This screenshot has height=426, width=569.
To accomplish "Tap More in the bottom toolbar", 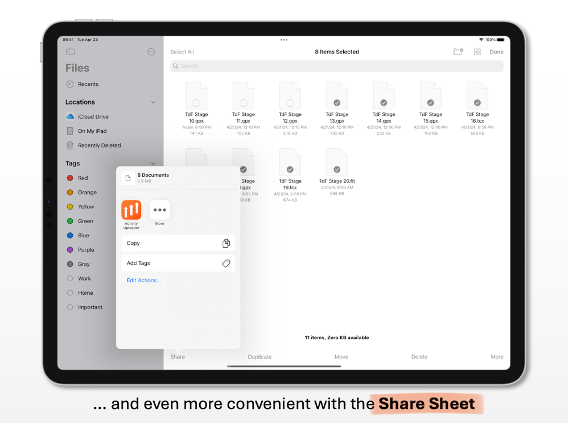I will pos(497,357).
